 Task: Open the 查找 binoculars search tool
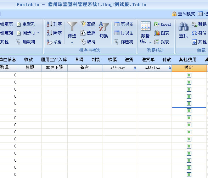click(184, 26)
